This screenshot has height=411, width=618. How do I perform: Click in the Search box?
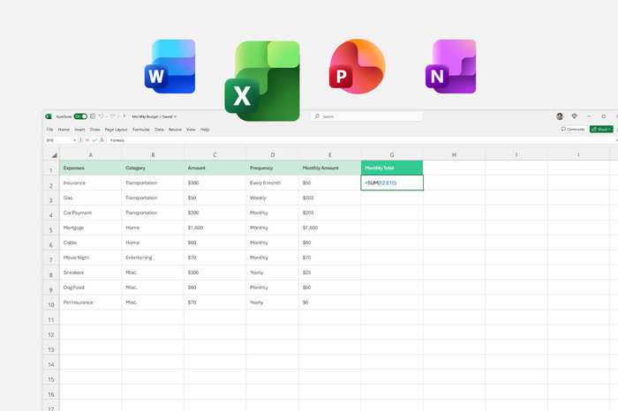coord(366,116)
